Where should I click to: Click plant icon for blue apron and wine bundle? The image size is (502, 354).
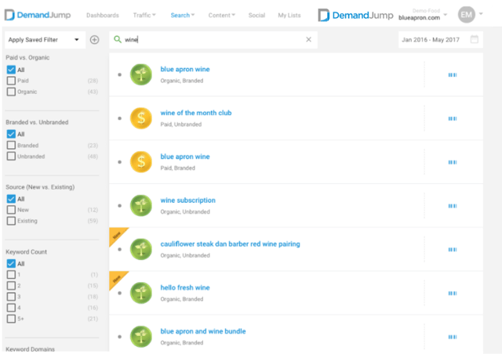pos(141,337)
